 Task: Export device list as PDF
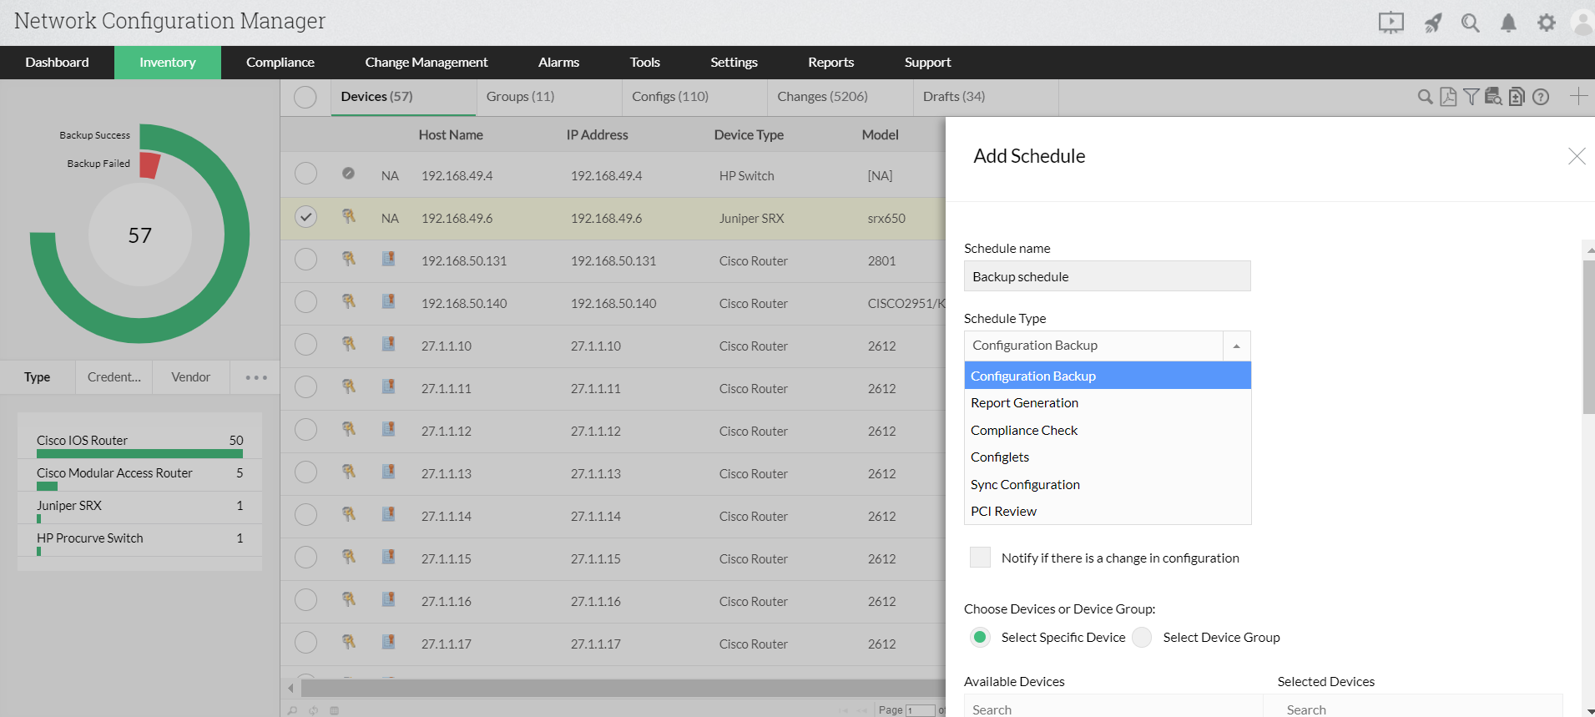1448,97
